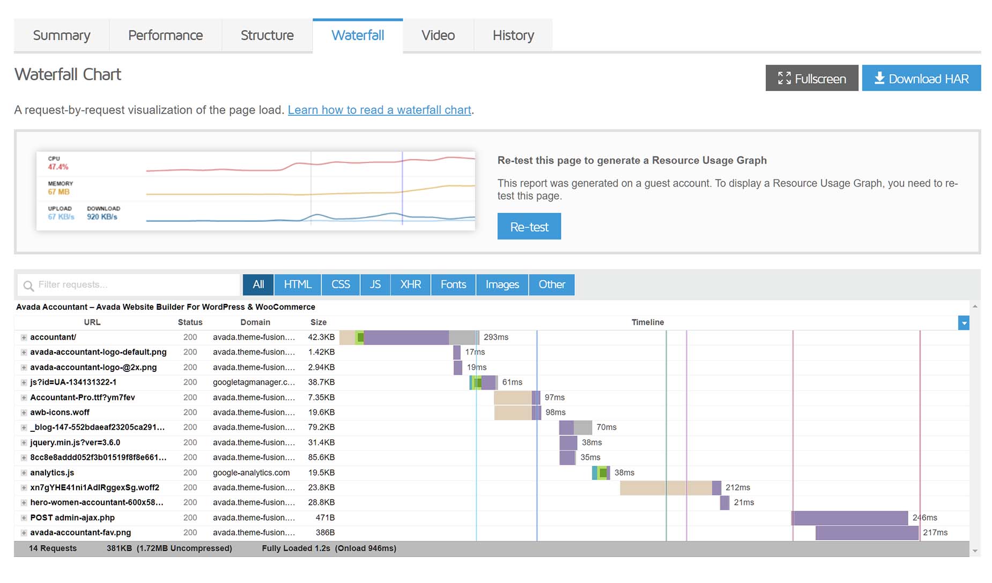Open the Summary tab
Viewport: 992px width, 583px height.
tap(62, 35)
